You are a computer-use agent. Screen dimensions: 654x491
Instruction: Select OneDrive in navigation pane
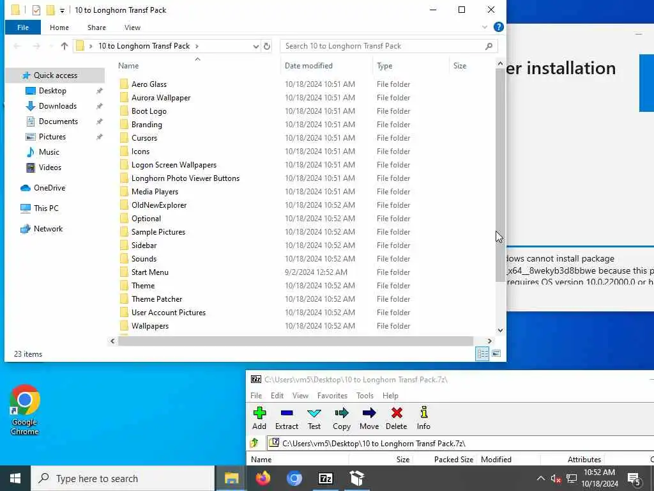click(49, 187)
